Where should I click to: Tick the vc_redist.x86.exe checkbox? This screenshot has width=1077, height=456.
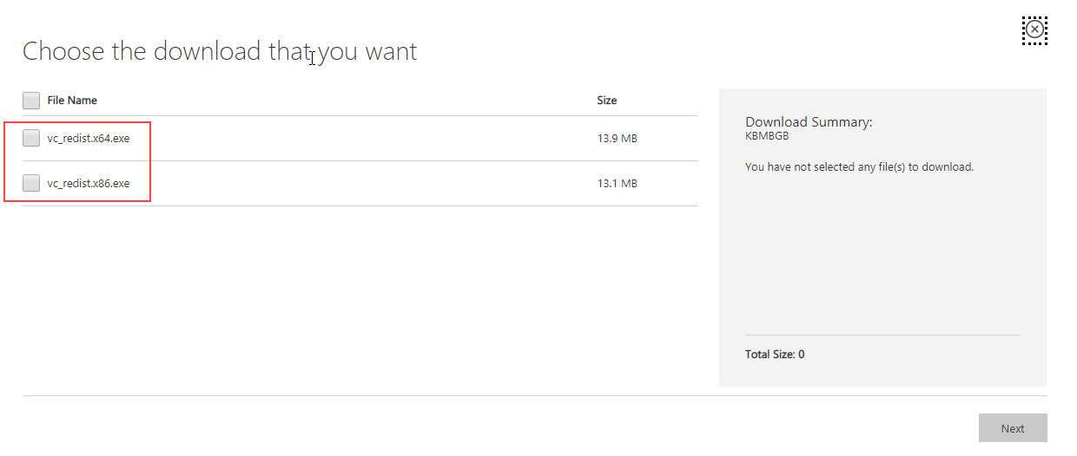[31, 183]
